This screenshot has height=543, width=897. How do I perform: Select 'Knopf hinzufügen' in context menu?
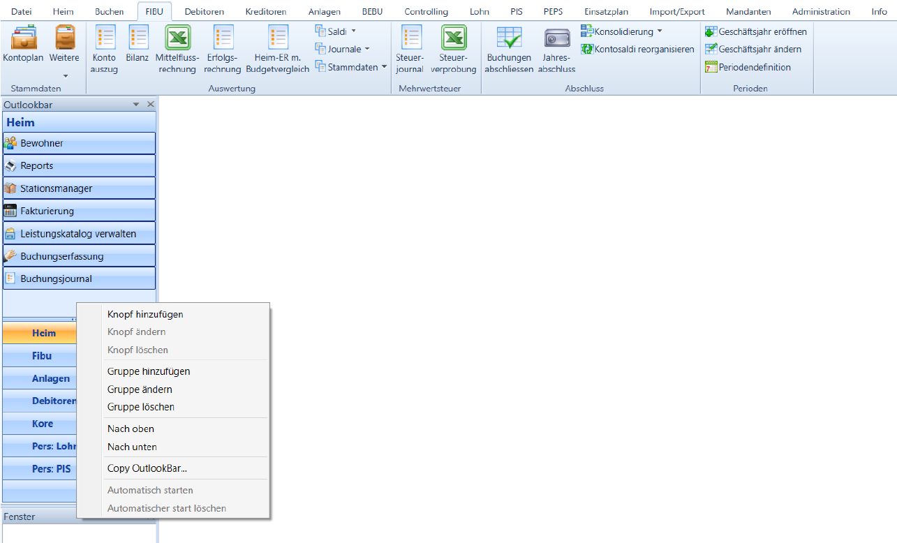tap(145, 315)
